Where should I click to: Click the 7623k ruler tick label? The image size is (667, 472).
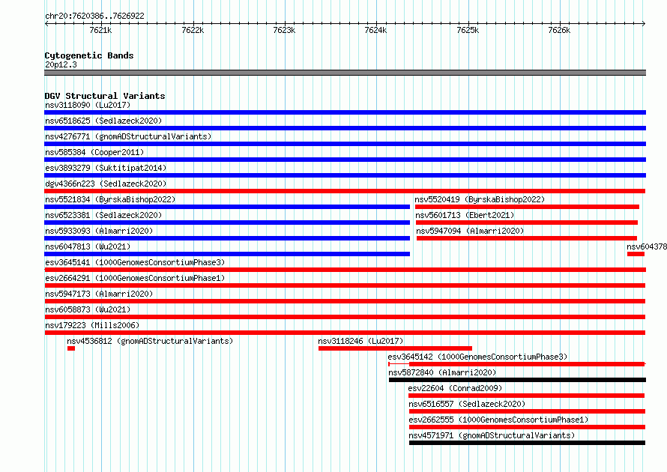point(284,30)
